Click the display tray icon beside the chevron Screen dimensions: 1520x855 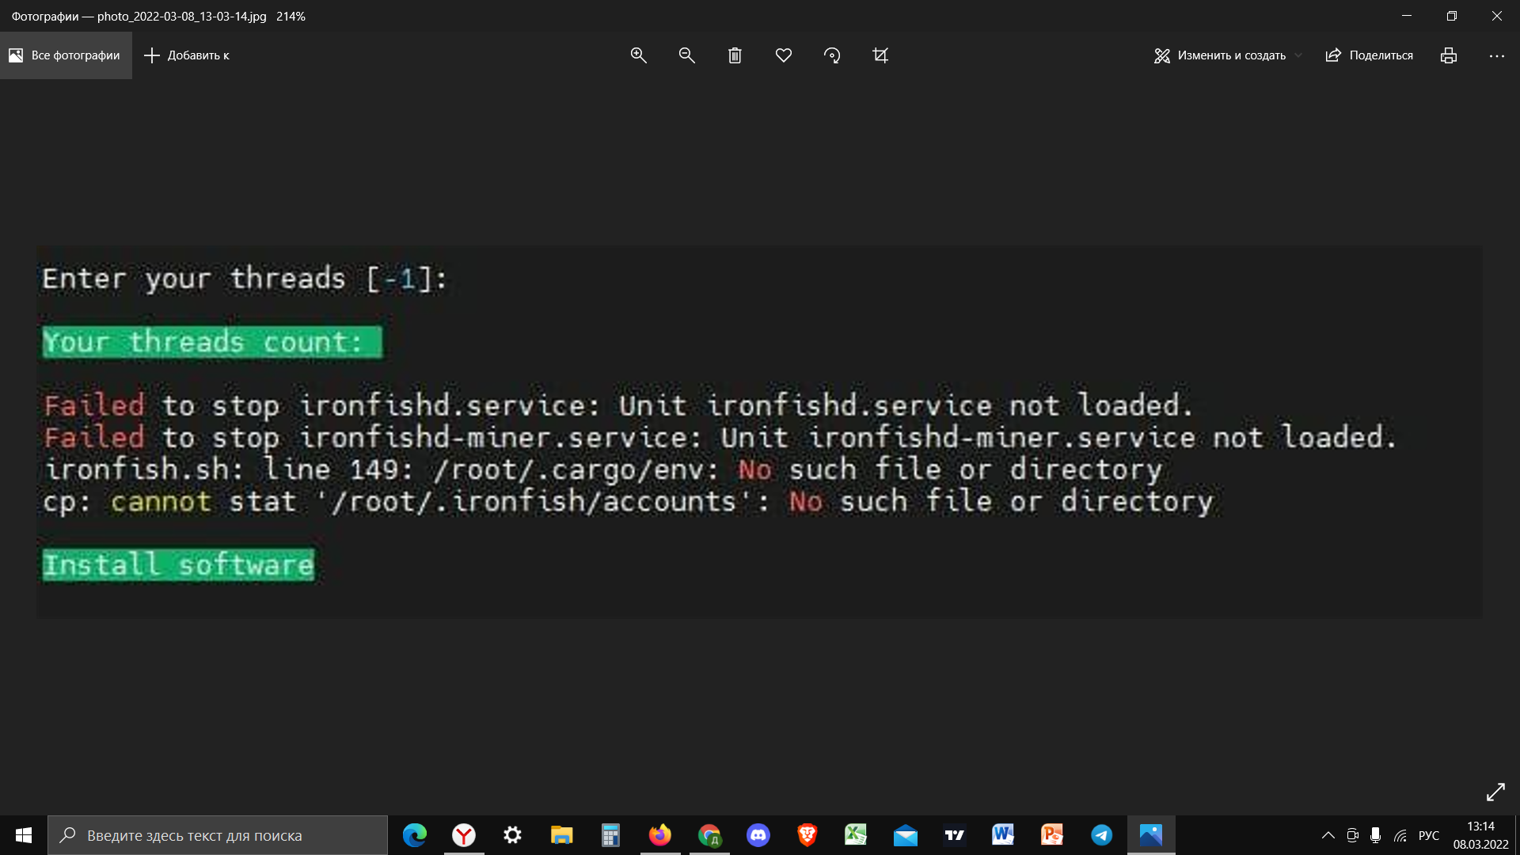1352,835
